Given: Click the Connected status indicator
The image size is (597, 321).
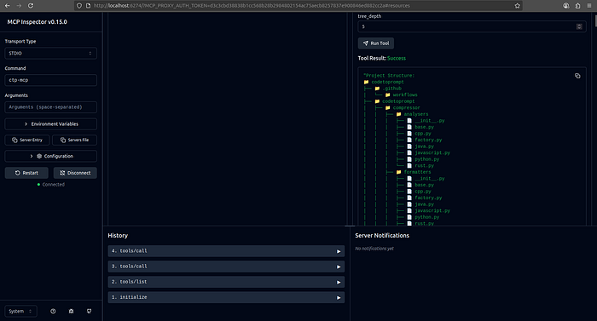Looking at the screenshot, I should click(50, 185).
